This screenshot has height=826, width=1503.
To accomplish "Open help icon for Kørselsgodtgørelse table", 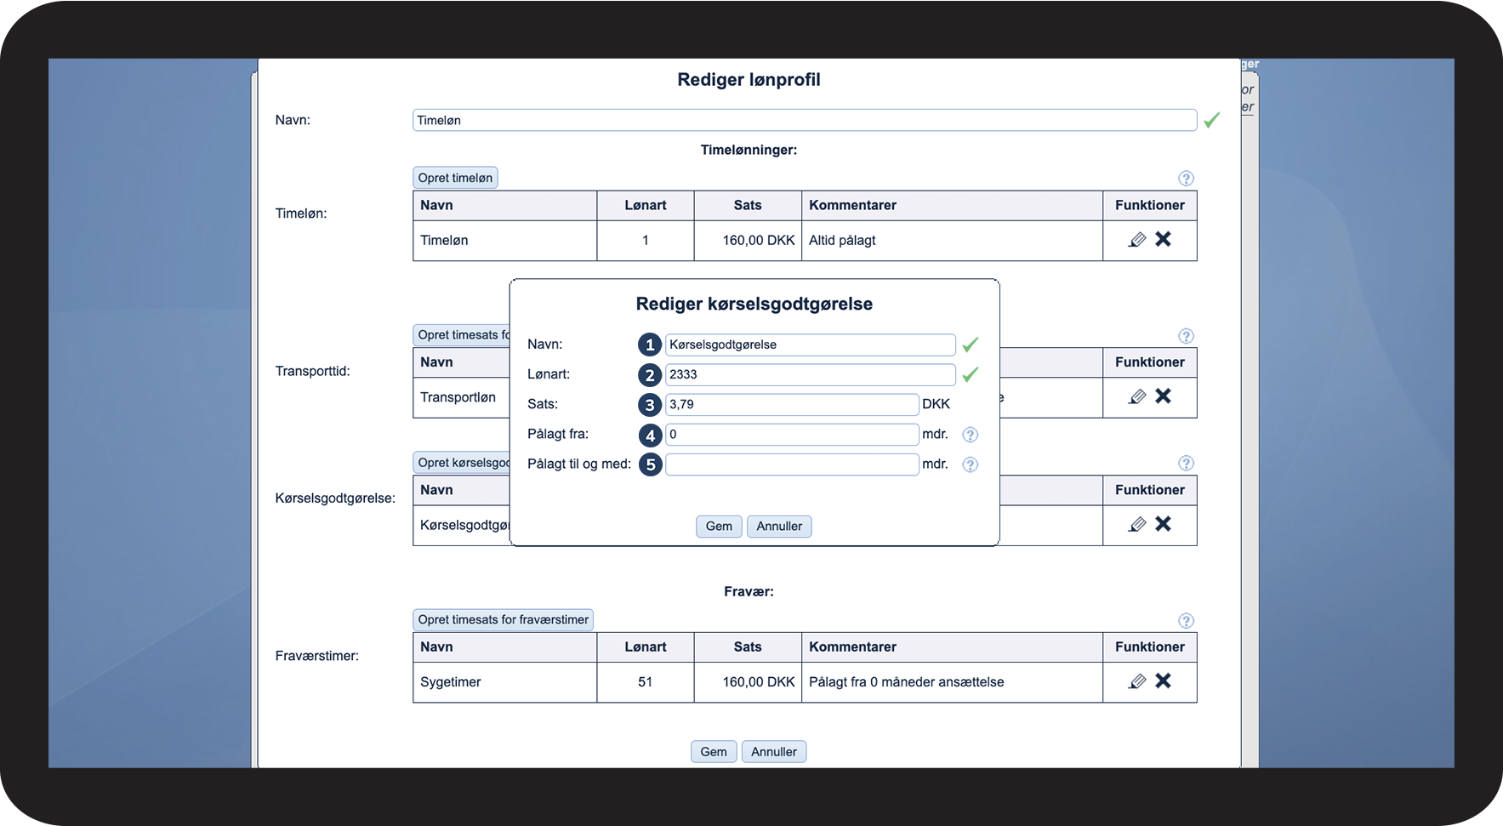I will click(x=1186, y=464).
